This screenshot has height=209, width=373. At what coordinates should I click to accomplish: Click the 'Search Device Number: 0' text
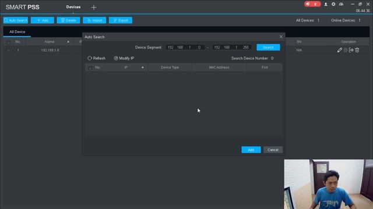[x=252, y=58]
